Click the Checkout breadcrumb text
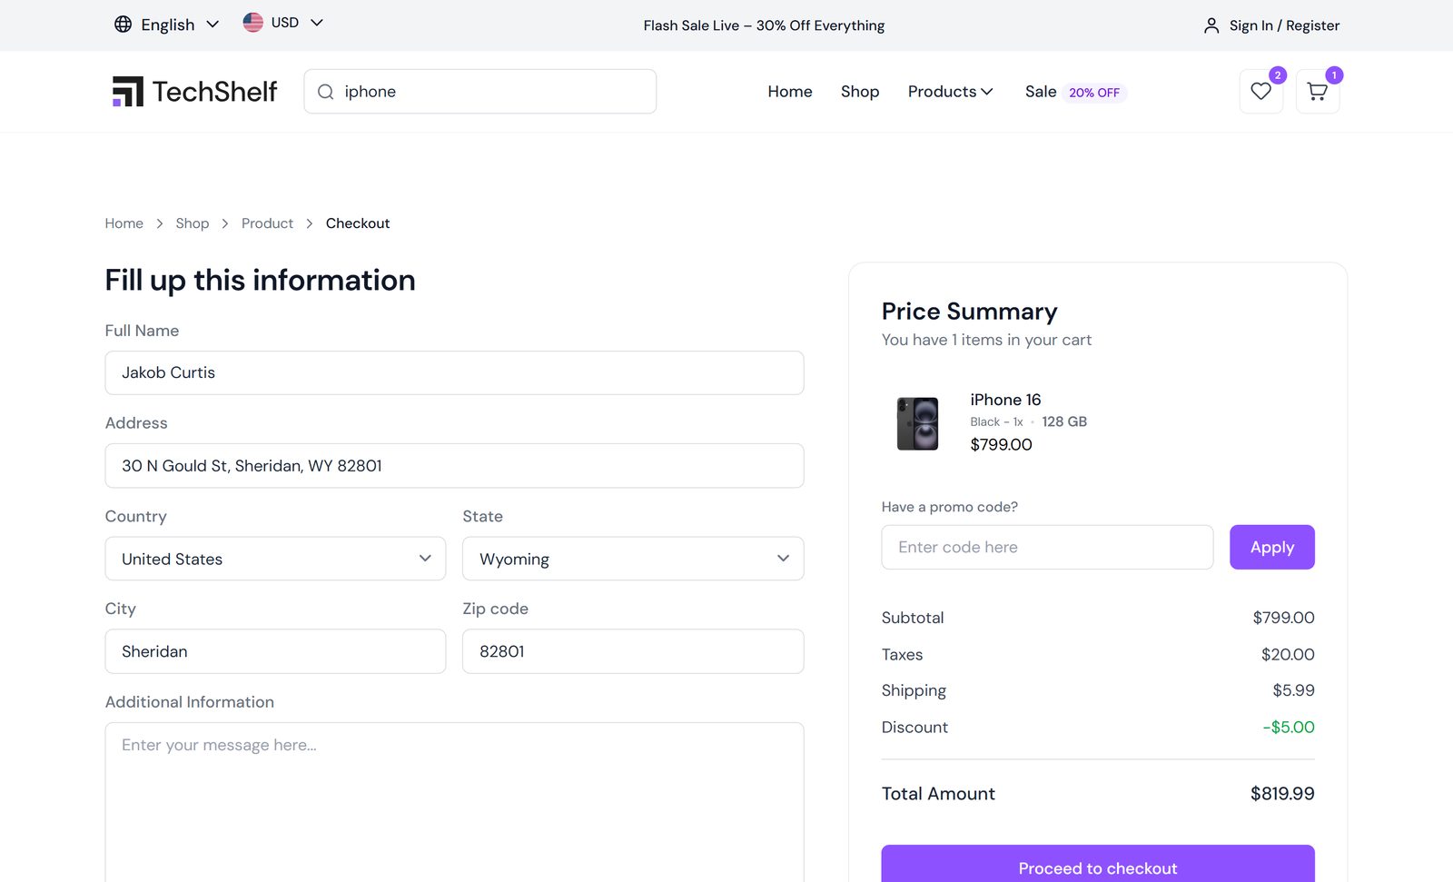Screen dimensions: 1453x882 [358, 223]
